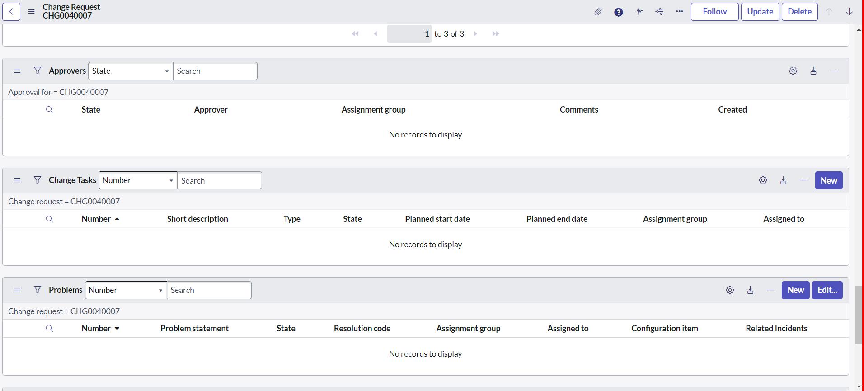Jump to first page of list
Image resolution: width=864 pixels, height=391 pixels.
click(x=355, y=34)
